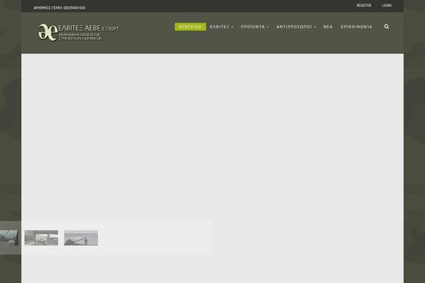Go to the ΚΕΝΤΡΙΚΗ home tab
Viewport: 425px width, 283px height.
[191, 27]
